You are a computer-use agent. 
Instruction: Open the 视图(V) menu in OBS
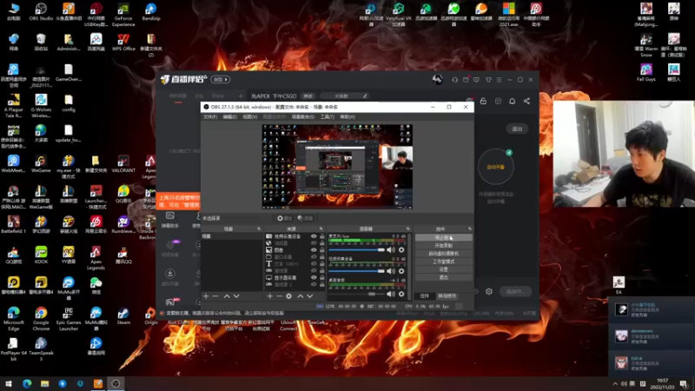pyautogui.click(x=250, y=117)
